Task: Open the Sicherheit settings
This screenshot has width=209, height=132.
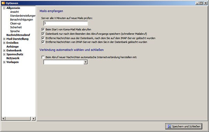Action: [16, 27]
